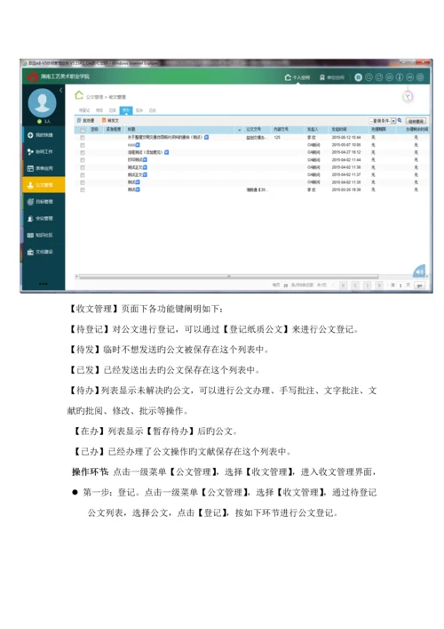The height and width of the screenshot is (629, 444).
Task: Collapse the sidebar with the chevron near the avatar
Action: tap(61, 90)
